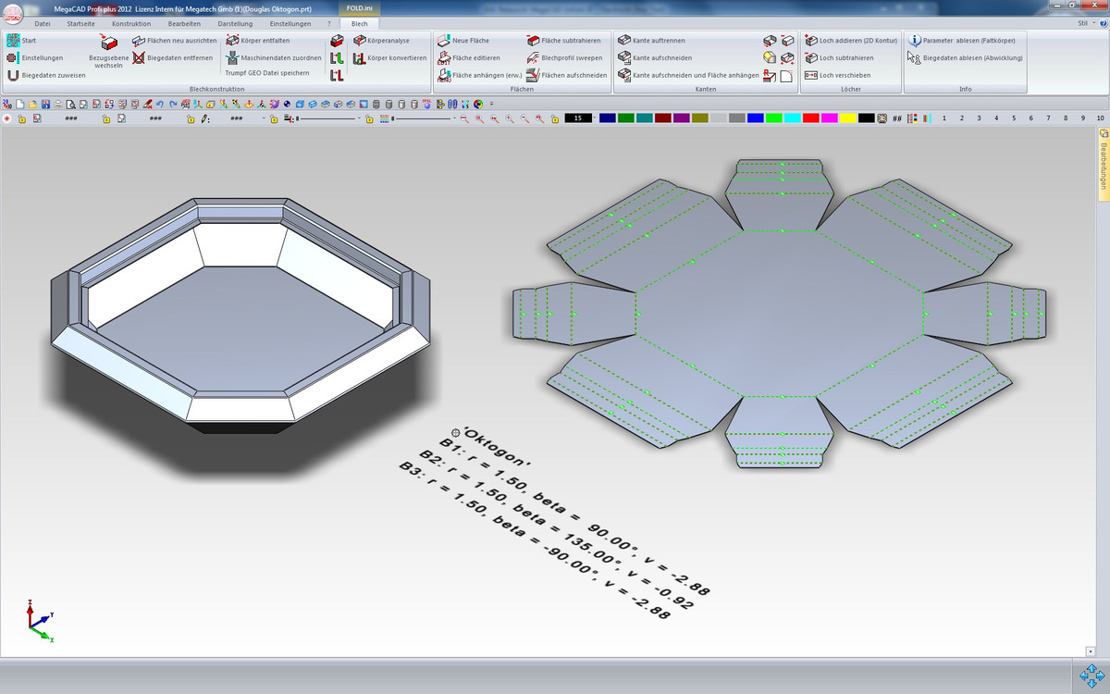Click Körperanalyse

382,41
